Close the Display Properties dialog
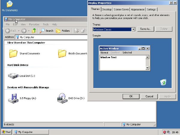 175,3
